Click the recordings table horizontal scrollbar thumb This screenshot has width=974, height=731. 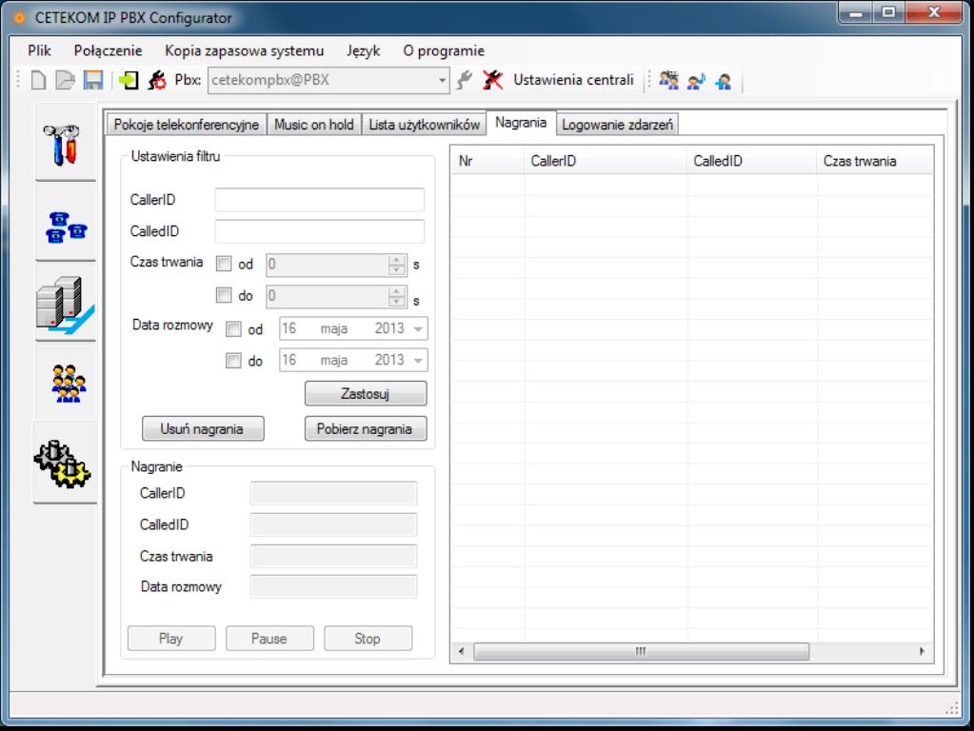click(x=641, y=651)
